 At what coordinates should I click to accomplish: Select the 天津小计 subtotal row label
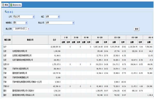pos(6,86)
